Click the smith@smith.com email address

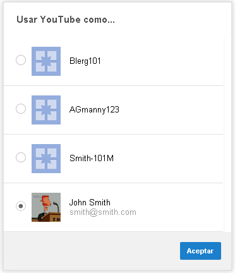103,212
